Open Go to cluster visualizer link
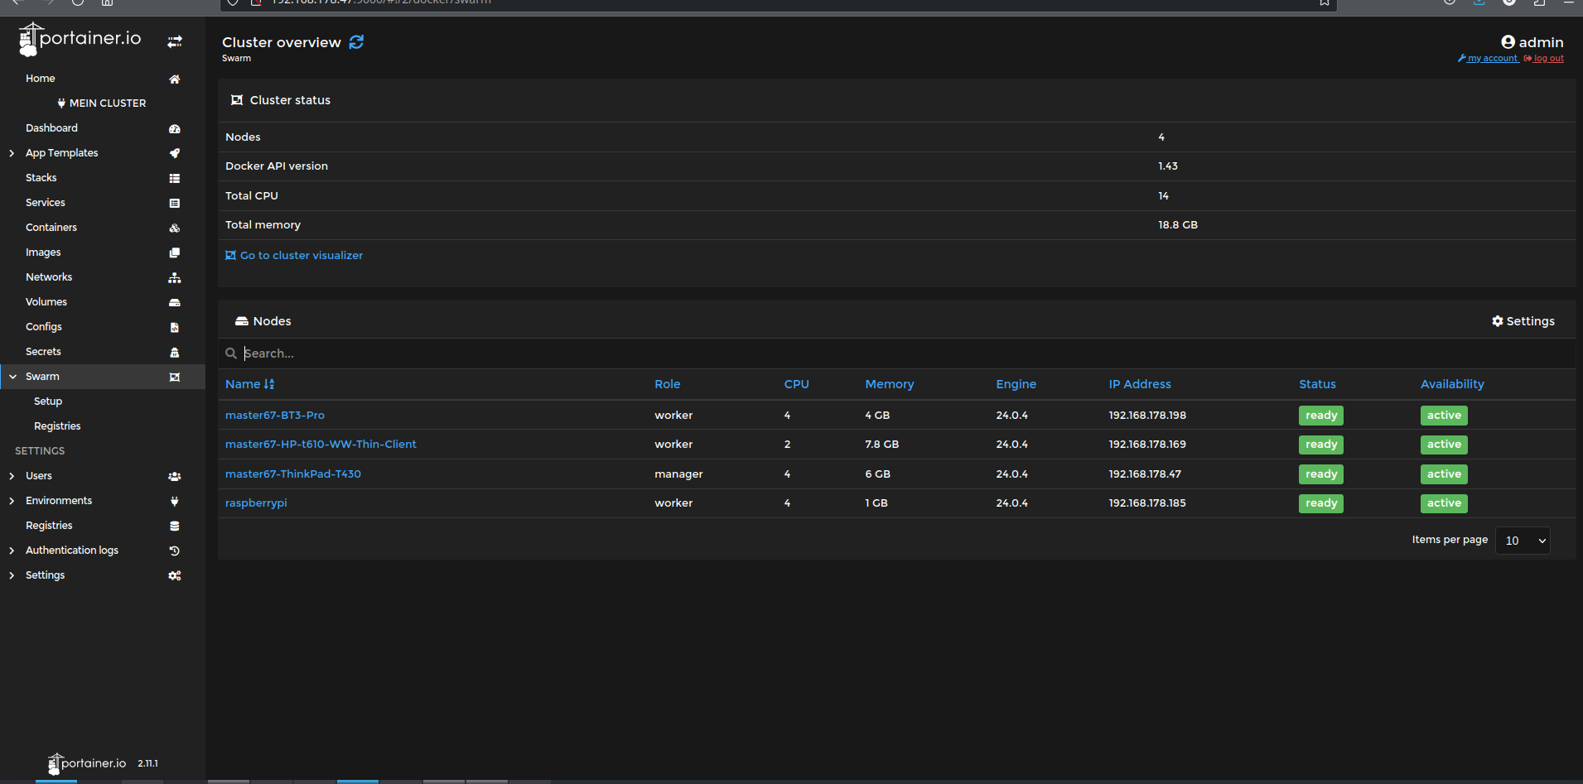The image size is (1583, 784). click(x=294, y=256)
